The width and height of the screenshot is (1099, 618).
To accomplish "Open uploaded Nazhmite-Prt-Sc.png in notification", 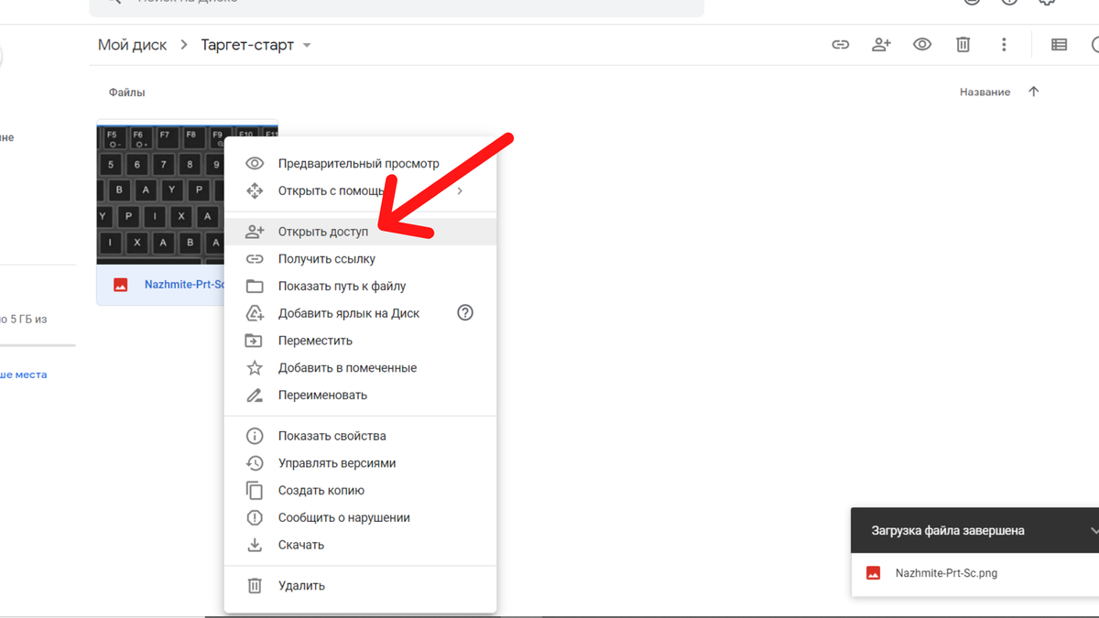I will (x=946, y=573).
